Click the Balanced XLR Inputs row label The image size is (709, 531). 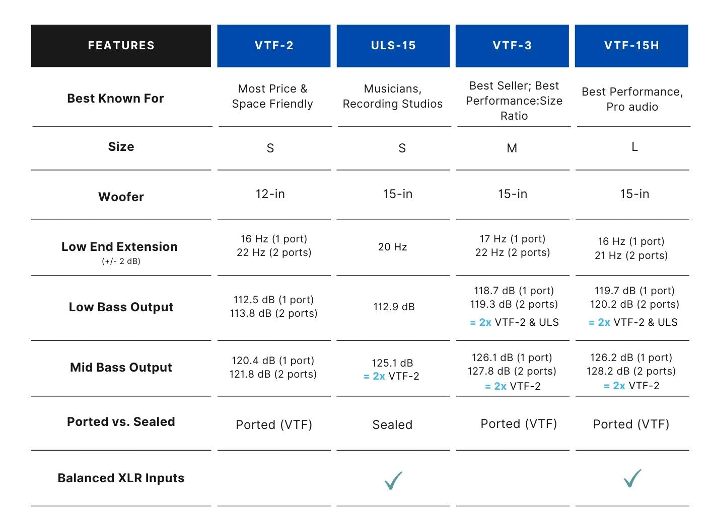[x=121, y=478]
